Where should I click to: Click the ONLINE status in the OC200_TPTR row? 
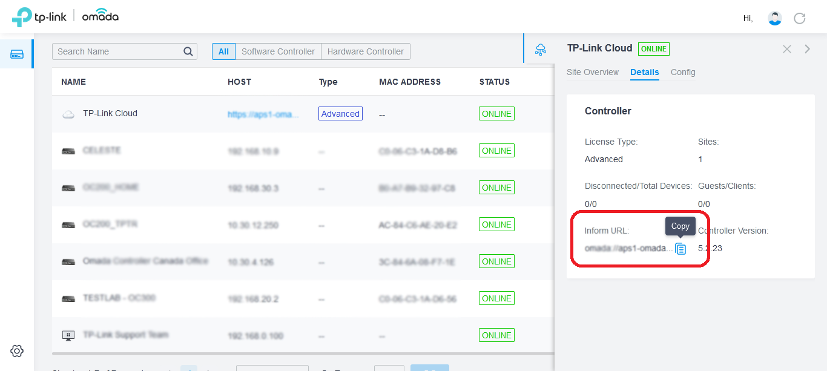tap(496, 225)
